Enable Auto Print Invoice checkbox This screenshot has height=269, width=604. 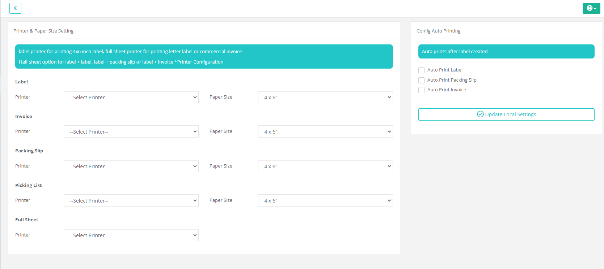click(x=421, y=90)
